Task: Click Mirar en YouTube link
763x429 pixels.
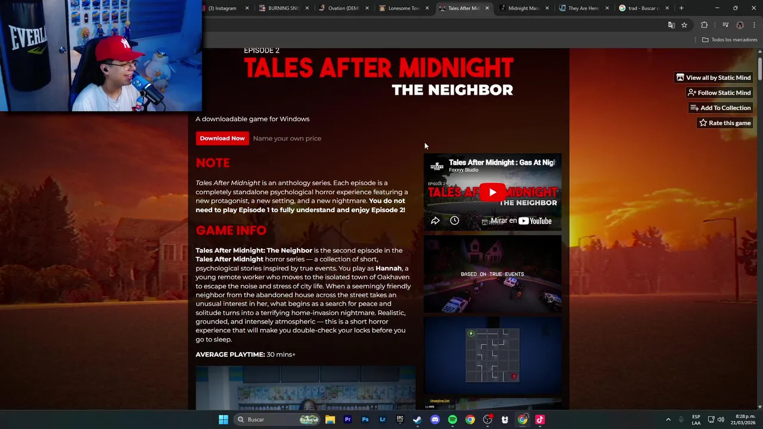Action: (x=521, y=221)
